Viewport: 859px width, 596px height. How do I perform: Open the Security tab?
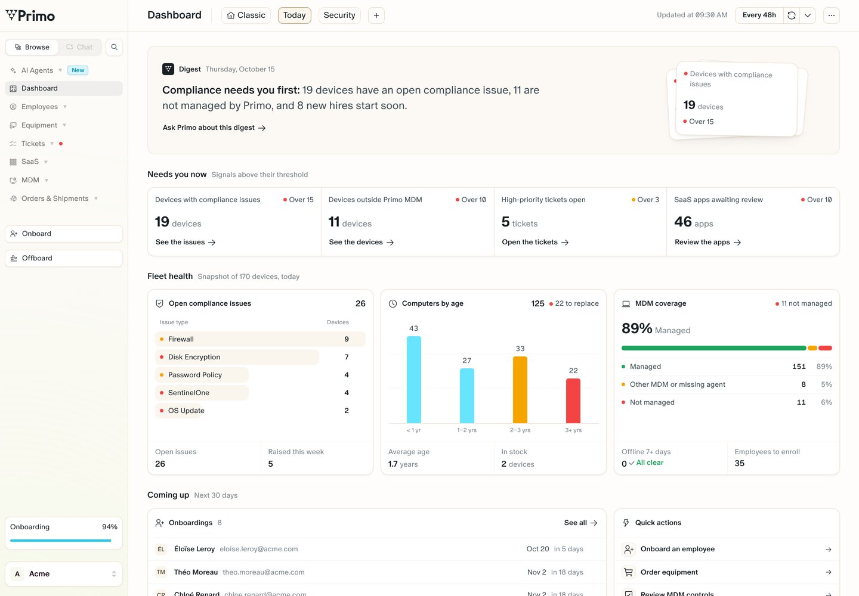[339, 15]
